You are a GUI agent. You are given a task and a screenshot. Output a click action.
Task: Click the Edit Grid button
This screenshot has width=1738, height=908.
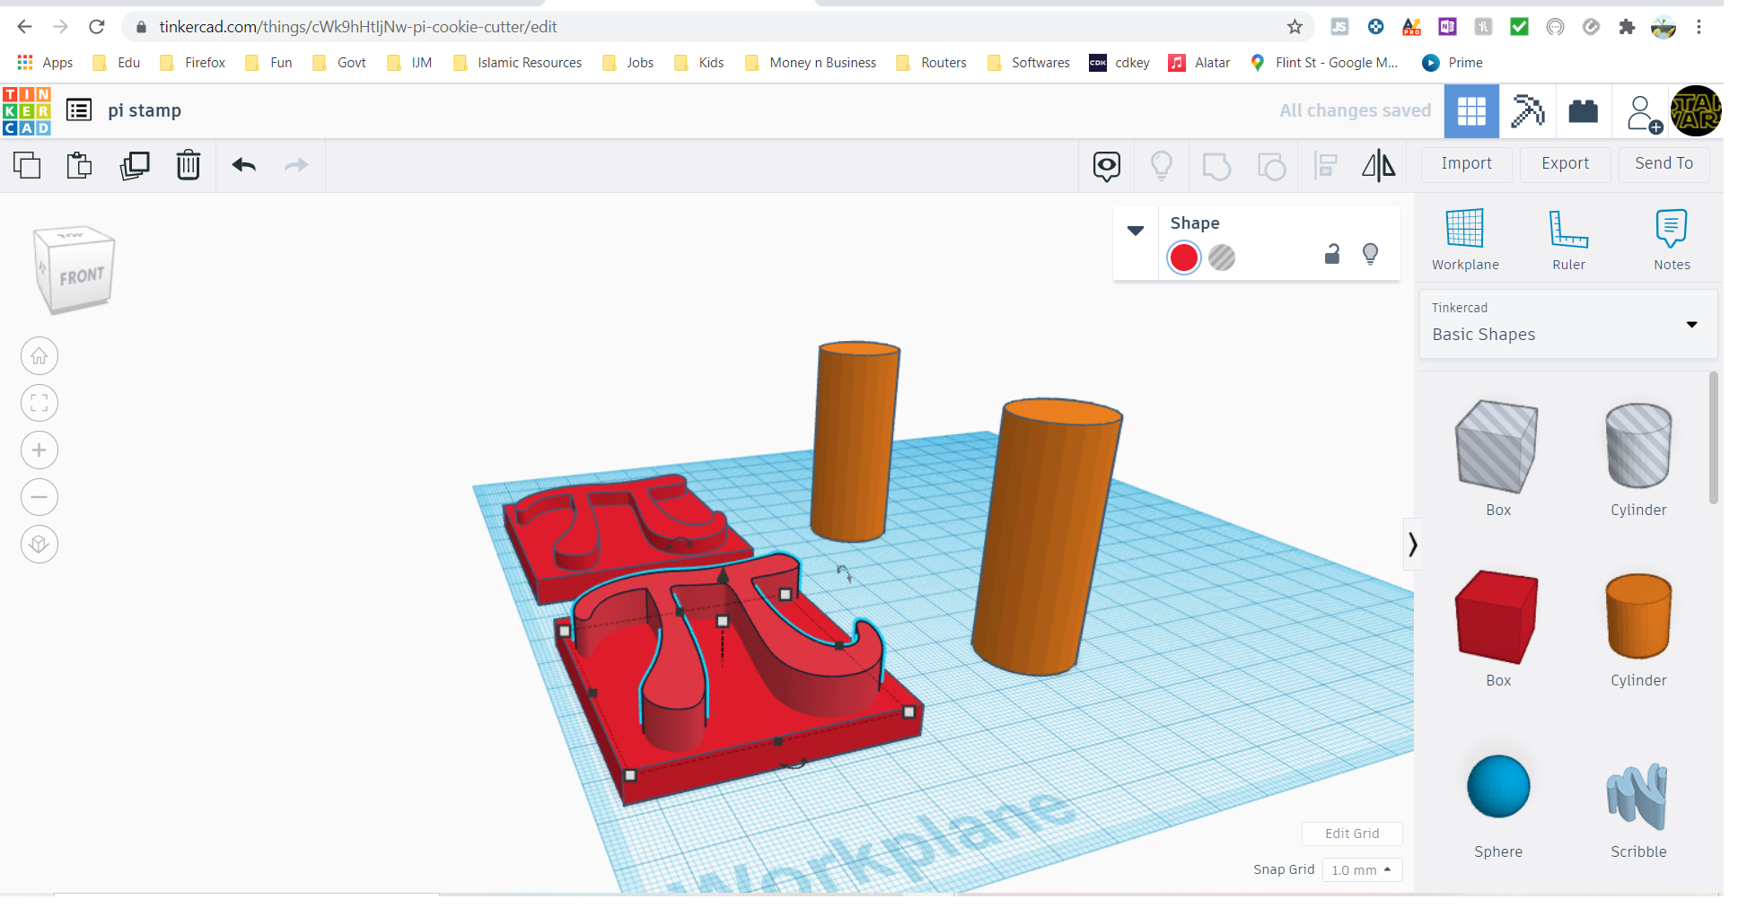point(1352,834)
